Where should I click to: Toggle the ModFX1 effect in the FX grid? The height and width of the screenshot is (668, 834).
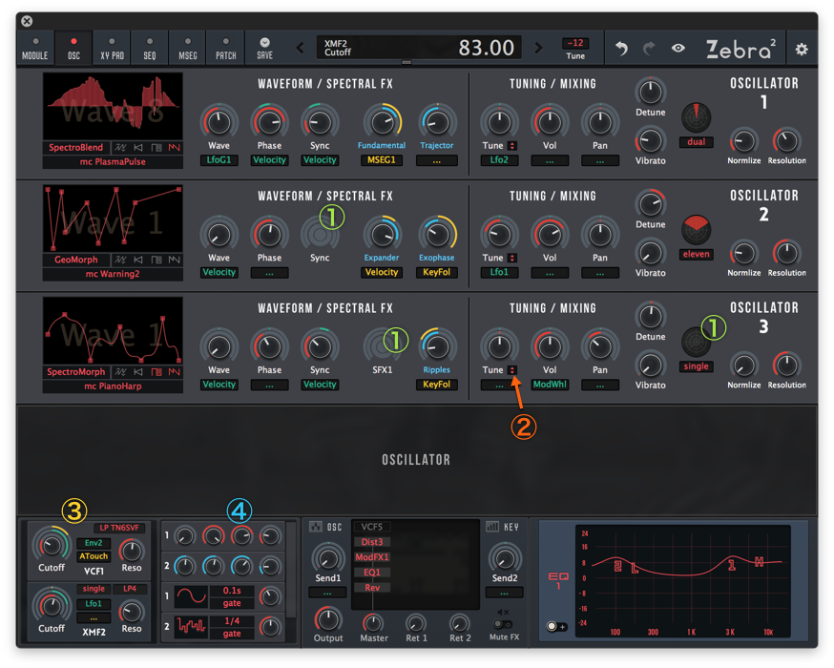[x=372, y=557]
